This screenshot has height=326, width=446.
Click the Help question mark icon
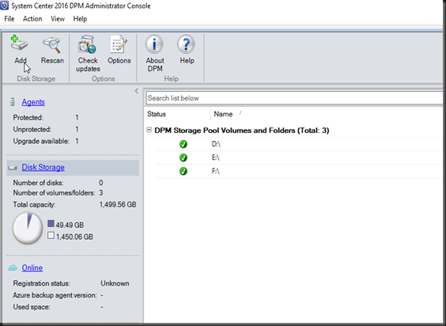(186, 44)
